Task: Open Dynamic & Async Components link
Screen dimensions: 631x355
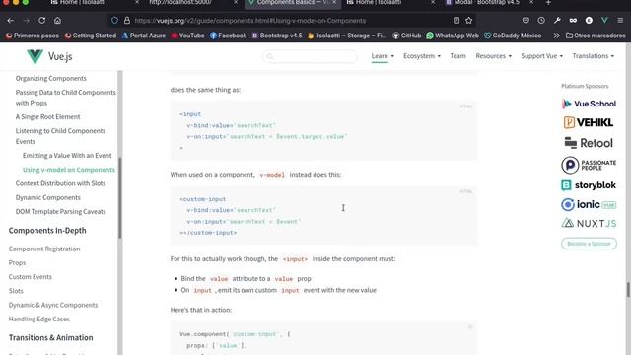Action: 52,305
